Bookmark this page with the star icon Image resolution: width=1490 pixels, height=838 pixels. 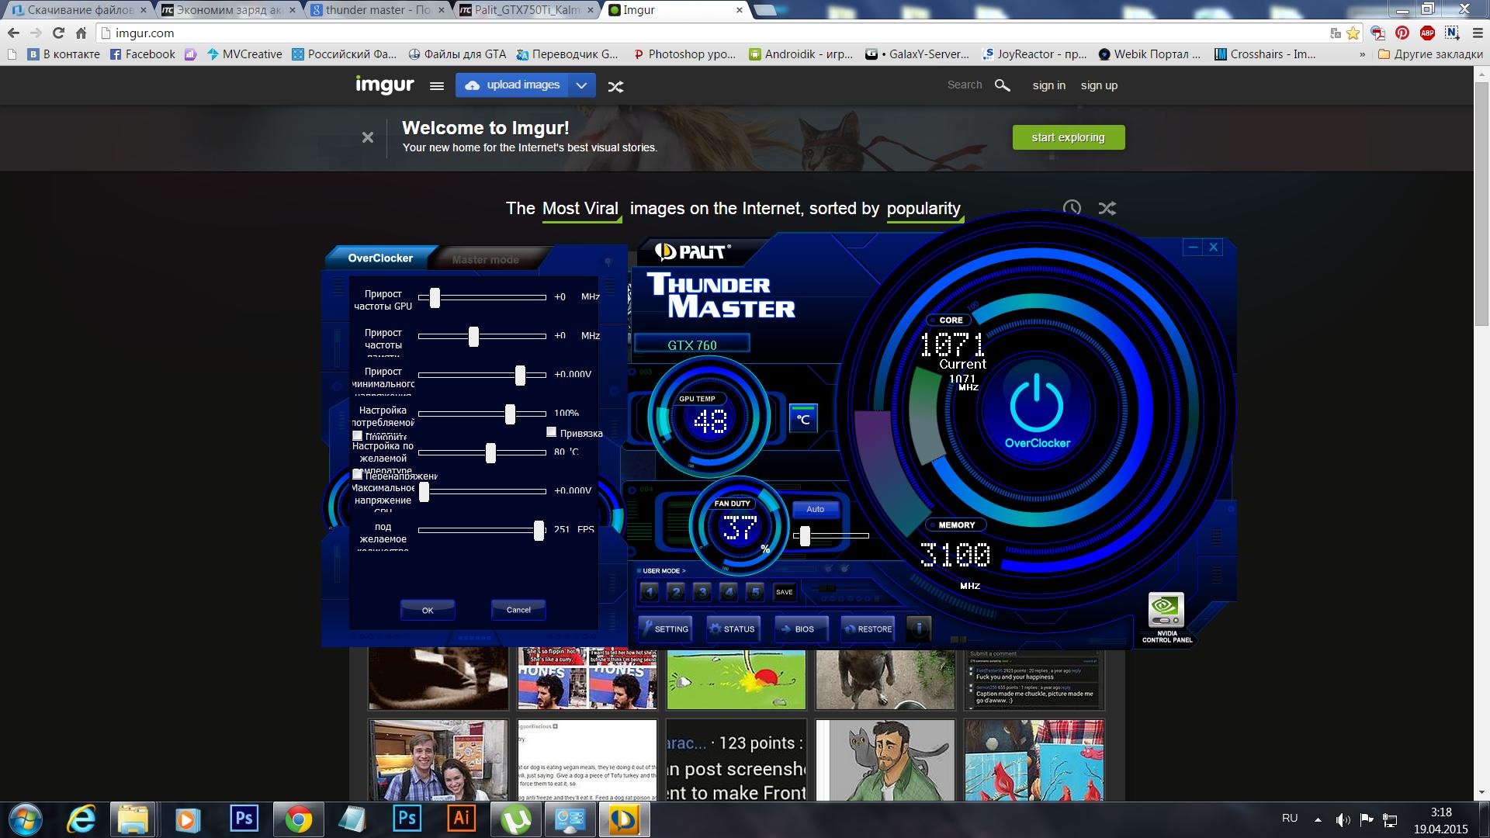pyautogui.click(x=1353, y=33)
